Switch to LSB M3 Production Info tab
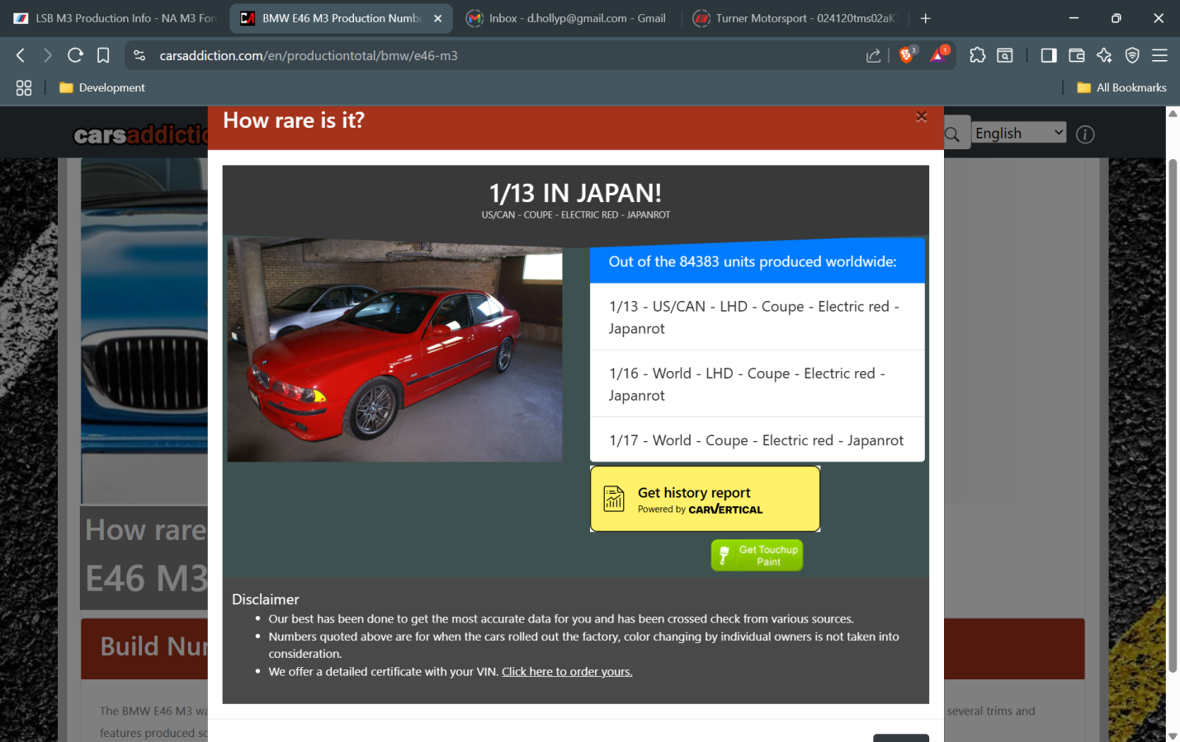Screen dimensions: 1180x742 click(114, 18)
